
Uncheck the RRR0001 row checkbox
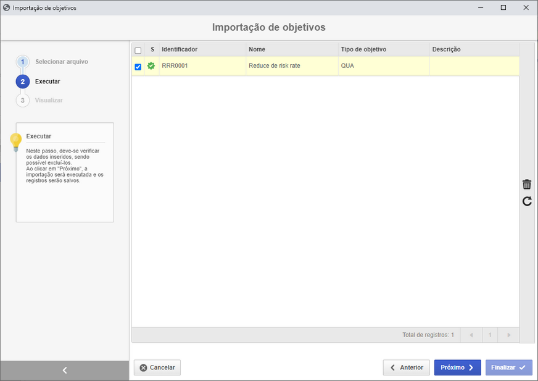pyautogui.click(x=138, y=67)
